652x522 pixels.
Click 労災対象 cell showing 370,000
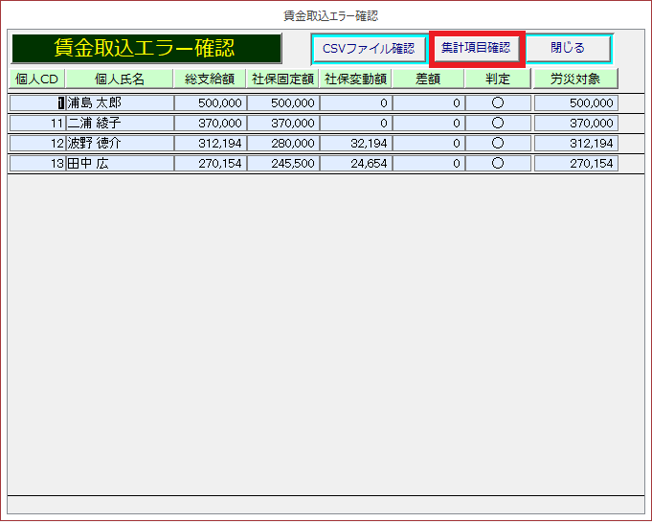point(575,123)
